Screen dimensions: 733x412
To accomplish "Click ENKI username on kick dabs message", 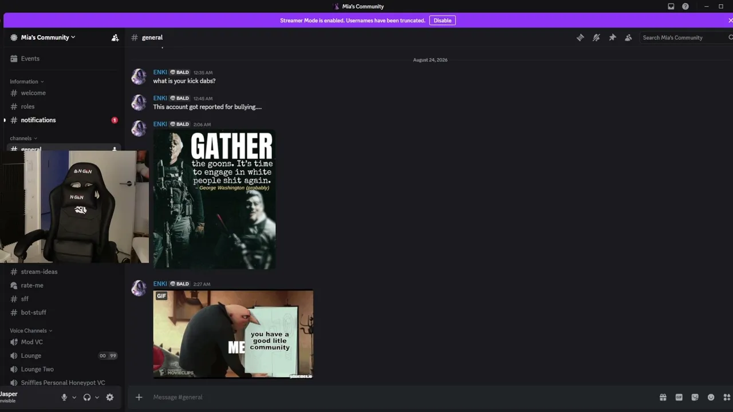I will 160,72.
